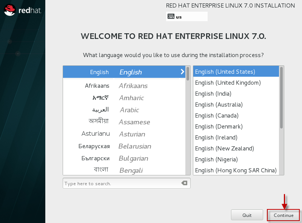Click the Red Hat logo

[23, 10]
